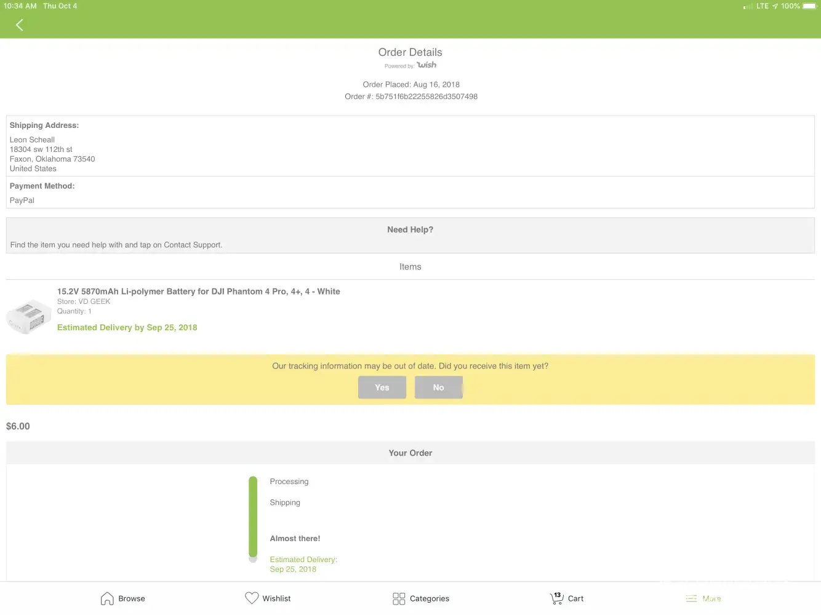Tap the Wishlist heart icon
Image resolution: width=821 pixels, height=615 pixels.
click(252, 598)
